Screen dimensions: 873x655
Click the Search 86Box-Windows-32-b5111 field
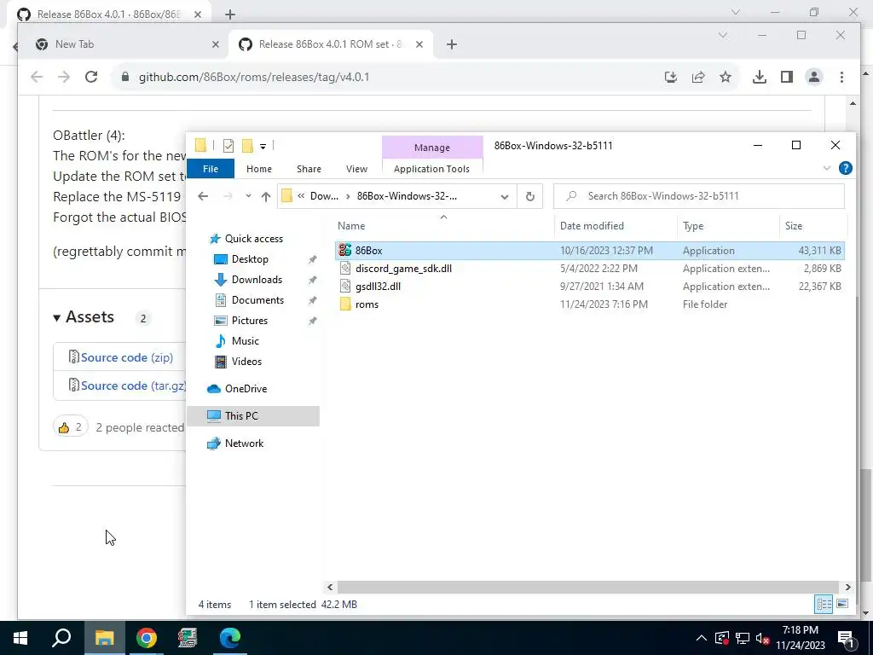(699, 196)
